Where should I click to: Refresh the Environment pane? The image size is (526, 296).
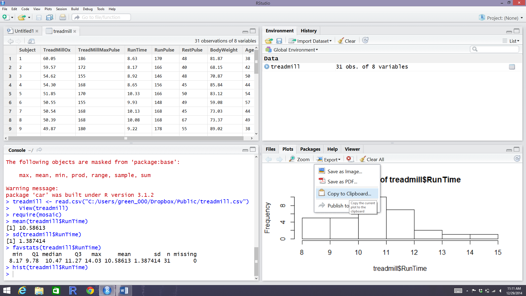point(365,41)
